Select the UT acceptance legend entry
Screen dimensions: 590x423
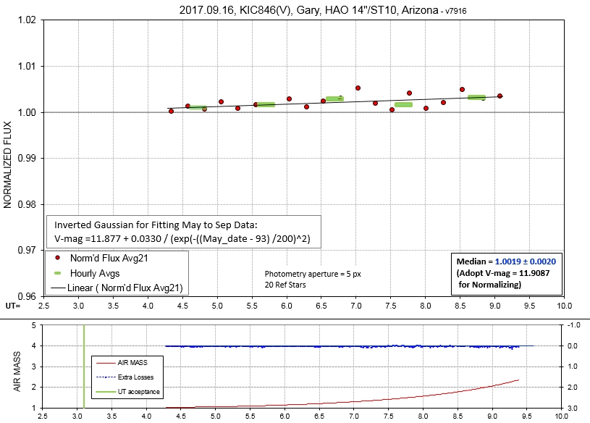(138, 392)
